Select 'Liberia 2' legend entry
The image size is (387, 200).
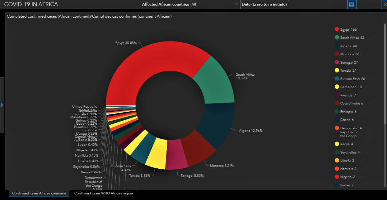344,160
